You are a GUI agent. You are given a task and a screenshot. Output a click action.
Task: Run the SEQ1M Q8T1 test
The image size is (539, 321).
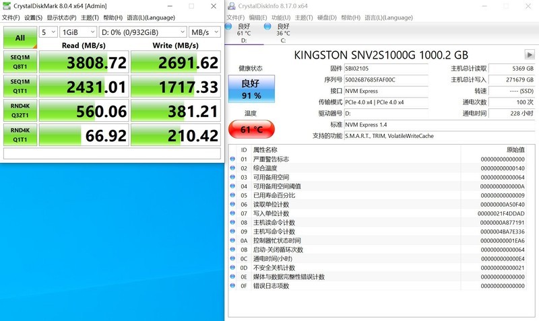(20, 62)
